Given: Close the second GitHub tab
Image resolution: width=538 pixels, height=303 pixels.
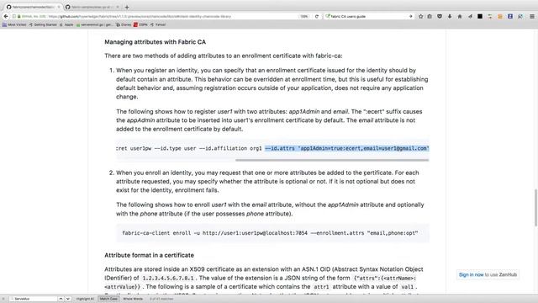Looking at the screenshot, I should pyautogui.click(x=118, y=7).
